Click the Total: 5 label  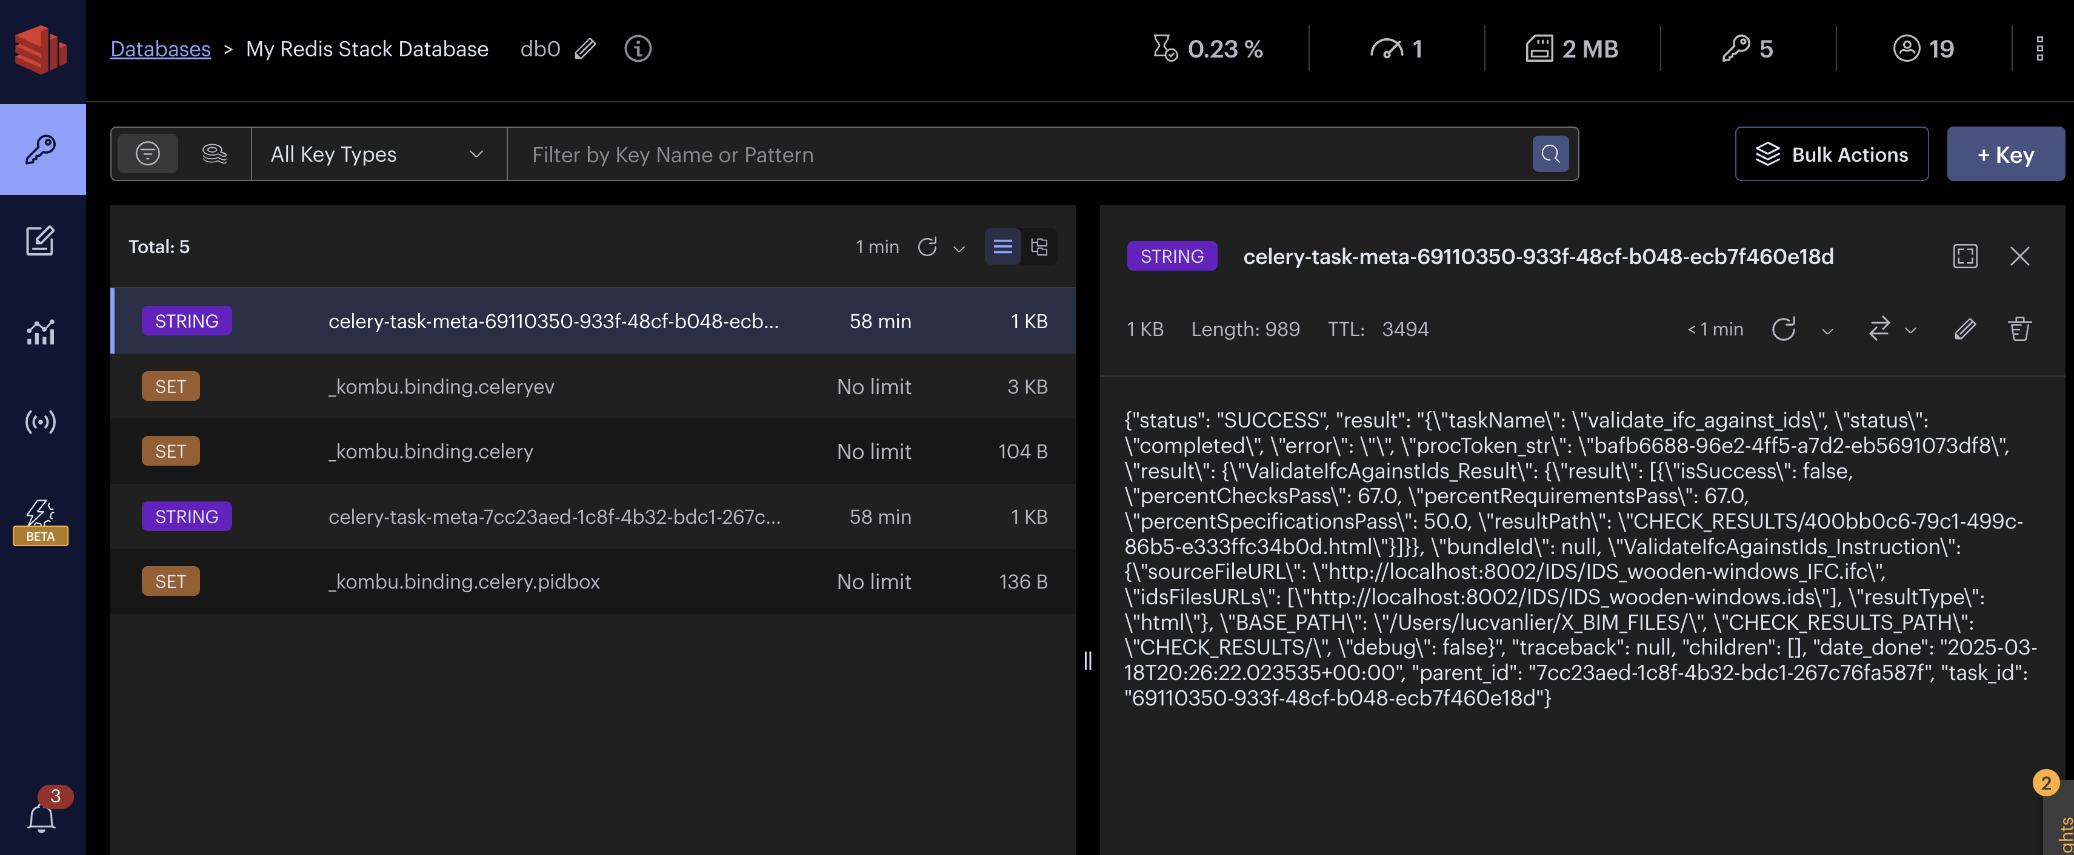point(159,247)
